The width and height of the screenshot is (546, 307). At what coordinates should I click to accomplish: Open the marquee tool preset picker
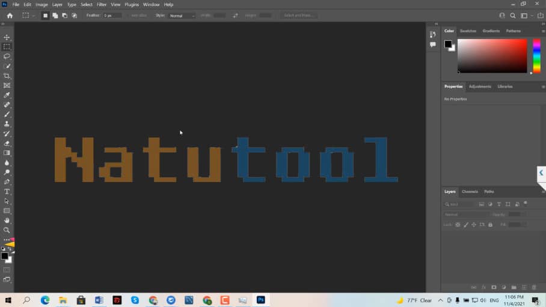point(28,16)
